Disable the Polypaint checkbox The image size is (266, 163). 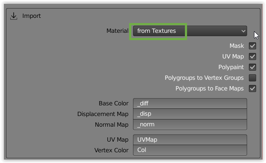252,67
